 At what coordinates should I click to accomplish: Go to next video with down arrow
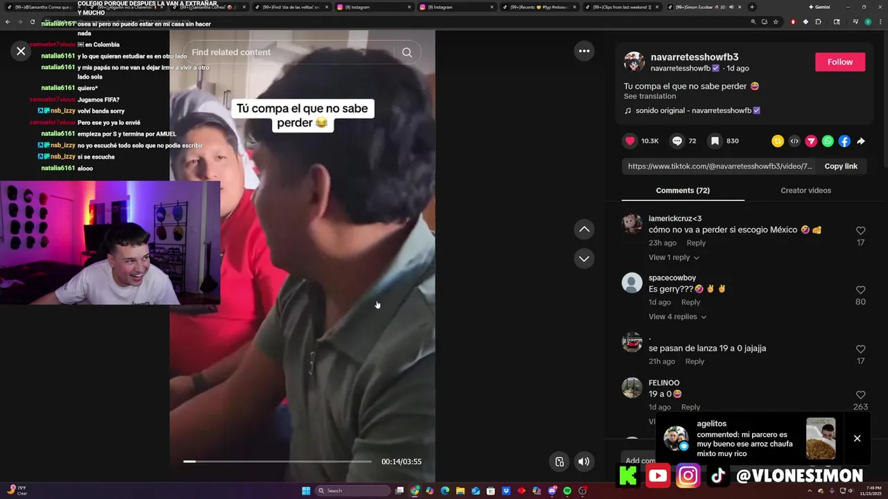(584, 259)
